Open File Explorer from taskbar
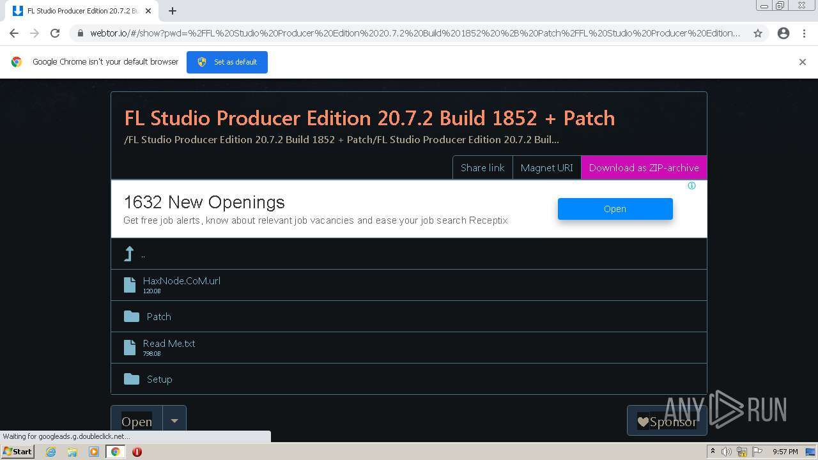This screenshot has height=460, width=818. point(72,452)
